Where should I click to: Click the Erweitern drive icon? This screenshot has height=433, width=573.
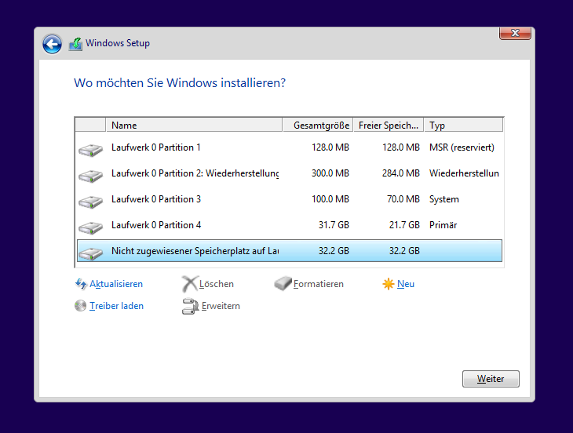click(190, 306)
